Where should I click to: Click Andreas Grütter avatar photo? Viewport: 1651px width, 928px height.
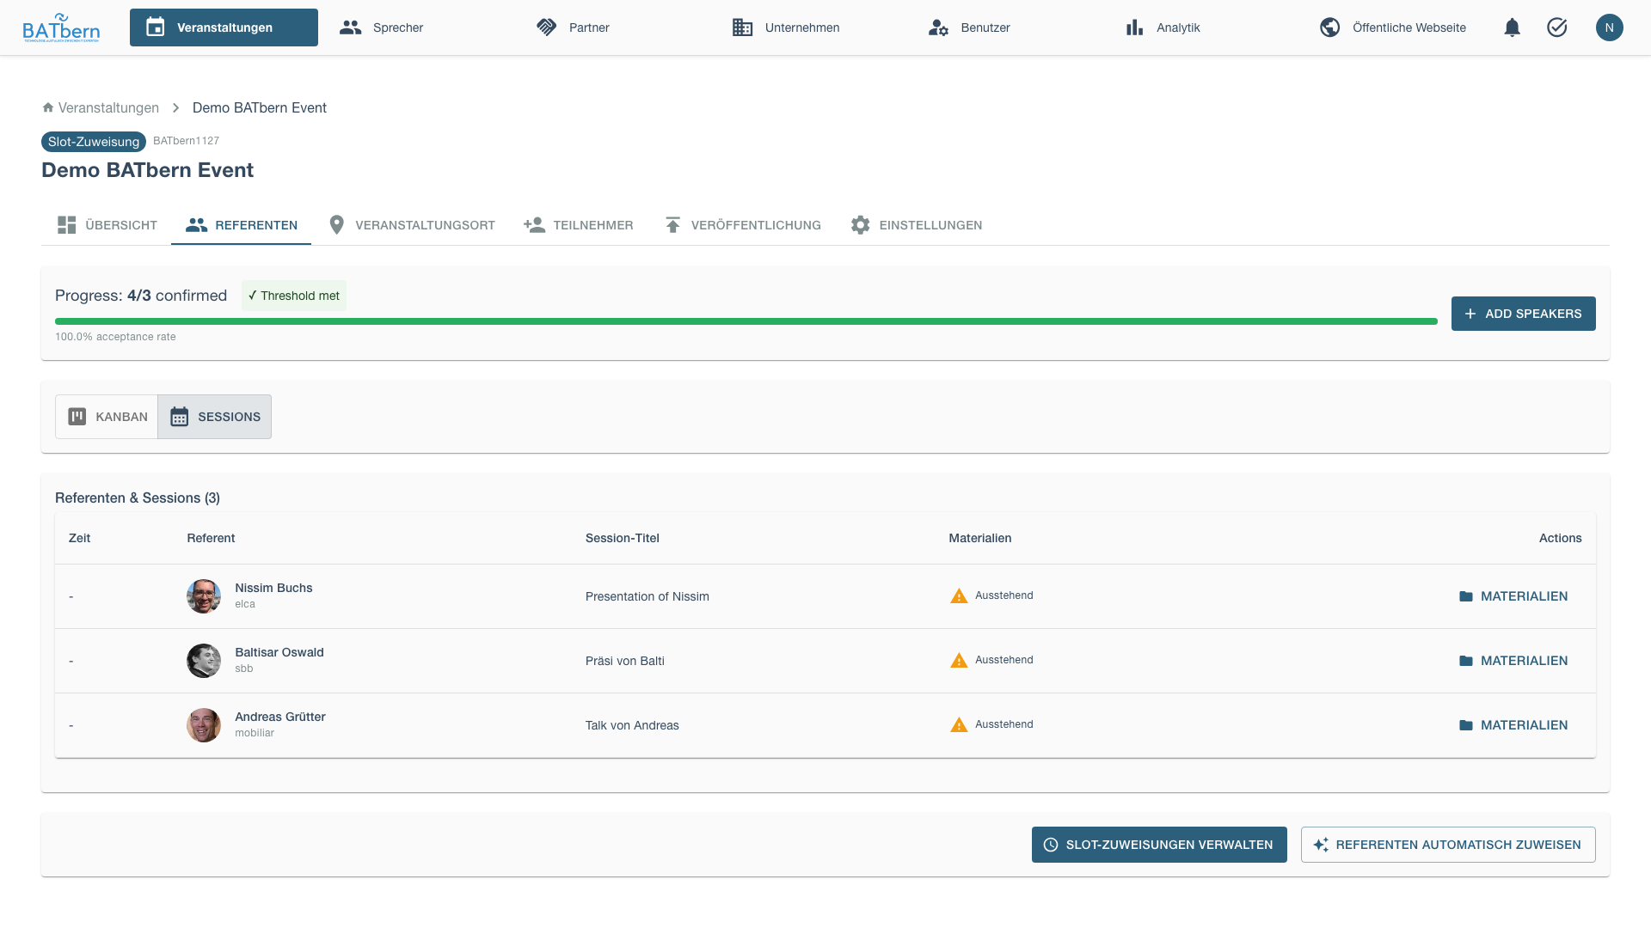(x=204, y=725)
